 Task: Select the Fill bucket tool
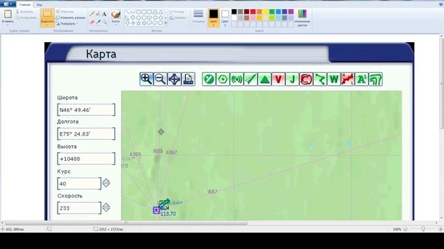[x=99, y=14]
